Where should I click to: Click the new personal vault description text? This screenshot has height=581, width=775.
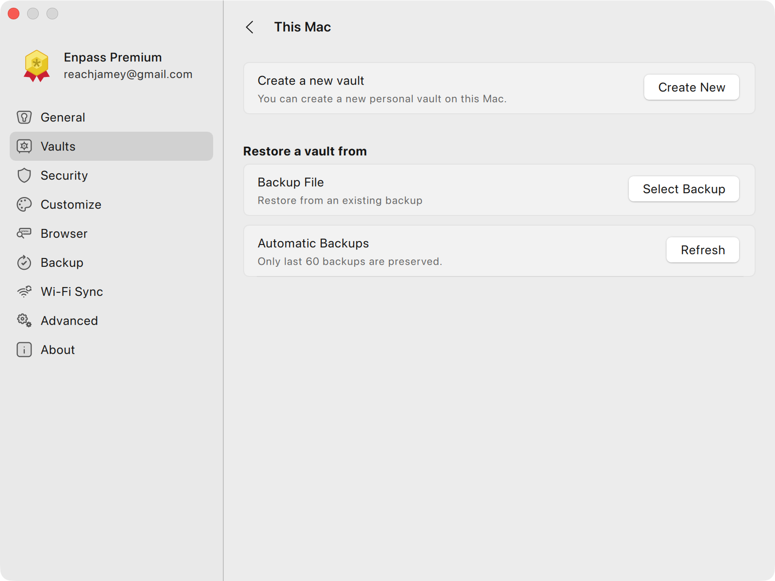tap(382, 99)
